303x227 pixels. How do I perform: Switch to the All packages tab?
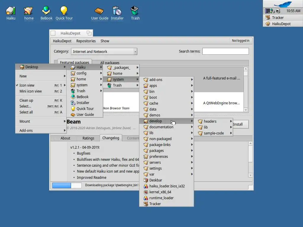point(110,63)
